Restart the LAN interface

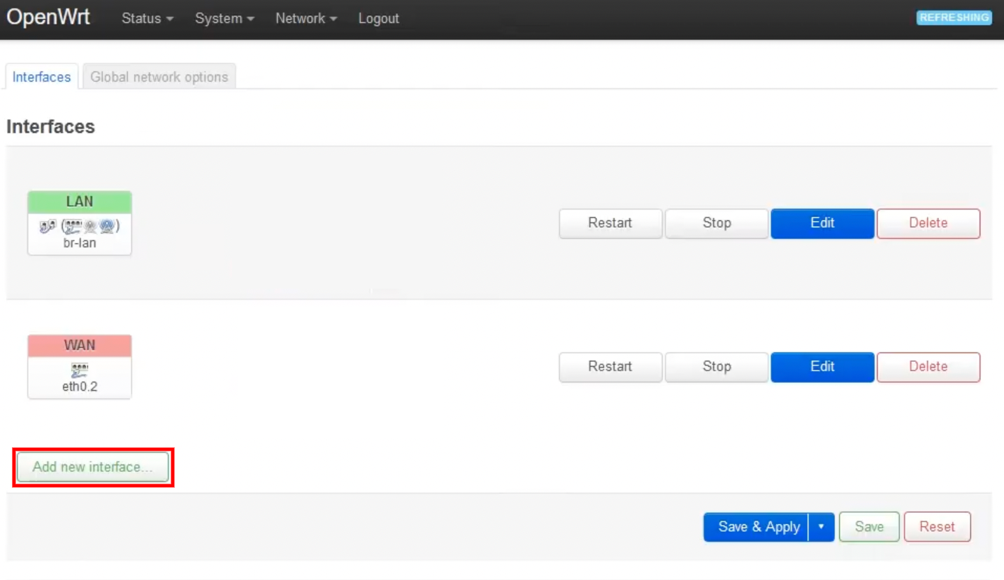point(610,223)
